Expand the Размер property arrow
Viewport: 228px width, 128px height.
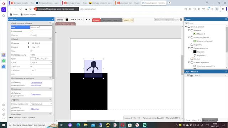(28, 47)
